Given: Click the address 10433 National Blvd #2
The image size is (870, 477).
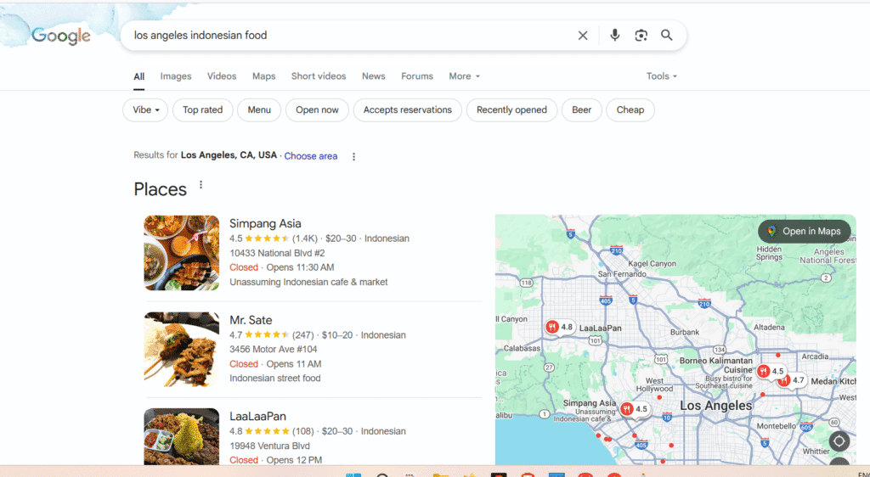Looking at the screenshot, I should coord(278,253).
